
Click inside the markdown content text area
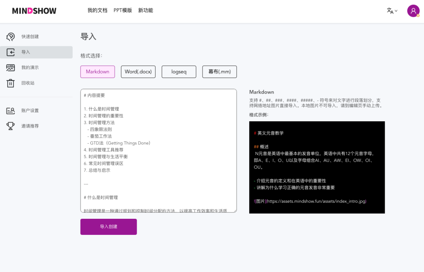coord(159,151)
